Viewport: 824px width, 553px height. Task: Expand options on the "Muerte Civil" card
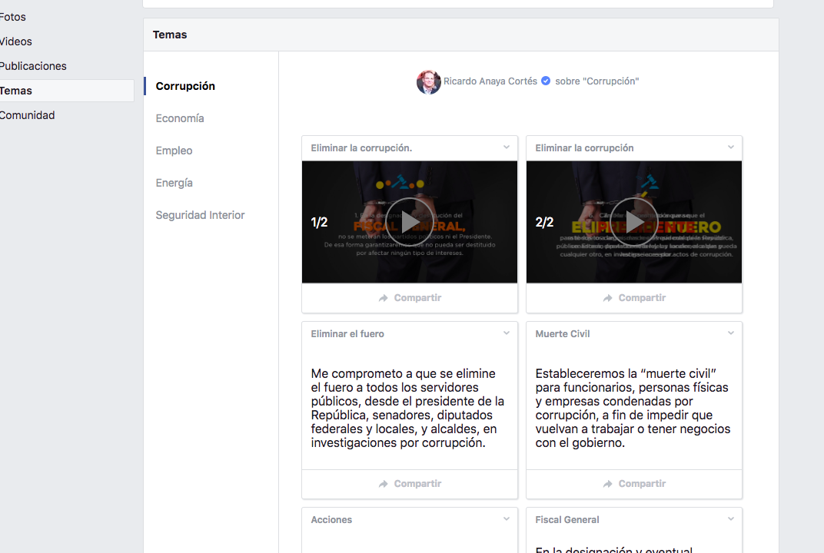pyautogui.click(x=730, y=333)
